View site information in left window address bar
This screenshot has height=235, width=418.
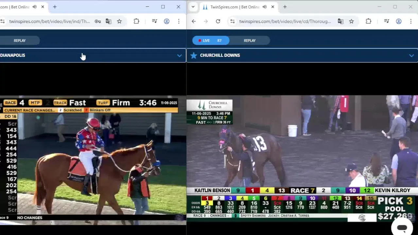(x=3, y=21)
